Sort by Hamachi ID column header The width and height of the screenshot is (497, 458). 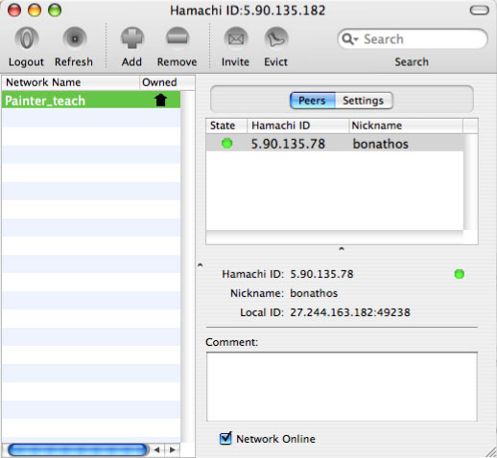[297, 126]
